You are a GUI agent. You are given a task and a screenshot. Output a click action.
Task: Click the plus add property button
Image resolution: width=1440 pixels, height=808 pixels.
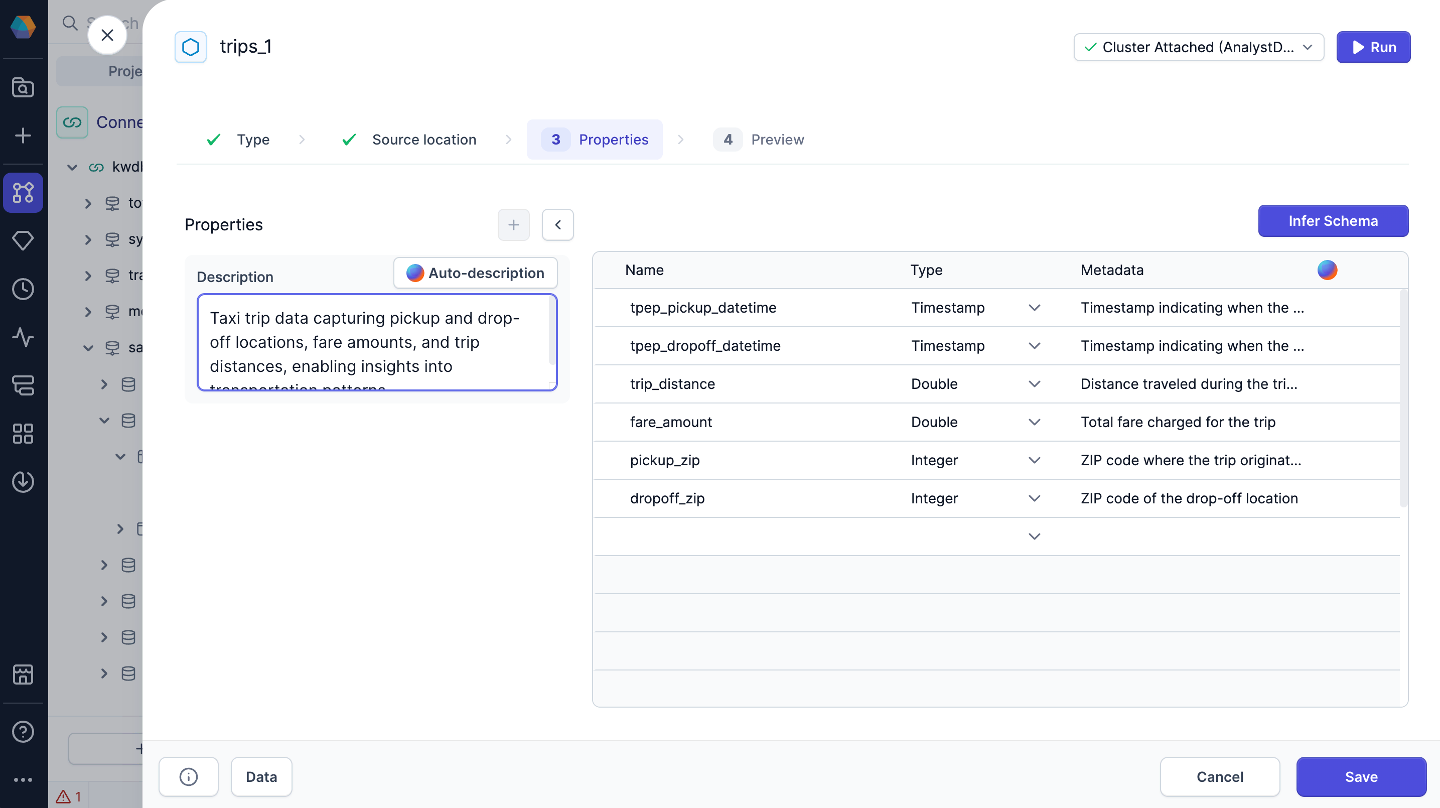click(x=513, y=225)
